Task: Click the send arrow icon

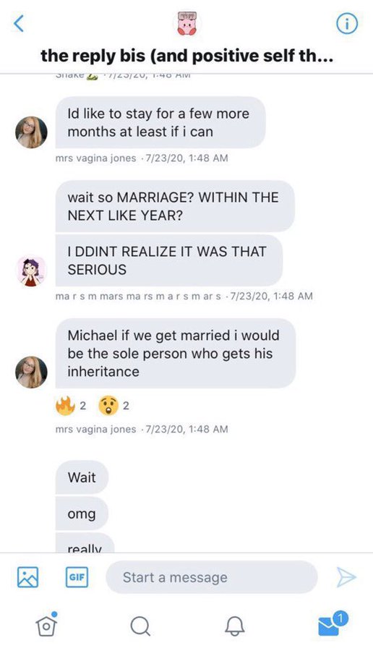Action: coord(346,577)
